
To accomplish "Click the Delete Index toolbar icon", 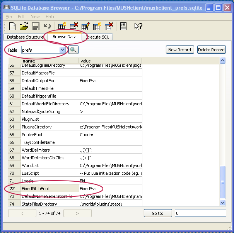I will coord(109,26).
